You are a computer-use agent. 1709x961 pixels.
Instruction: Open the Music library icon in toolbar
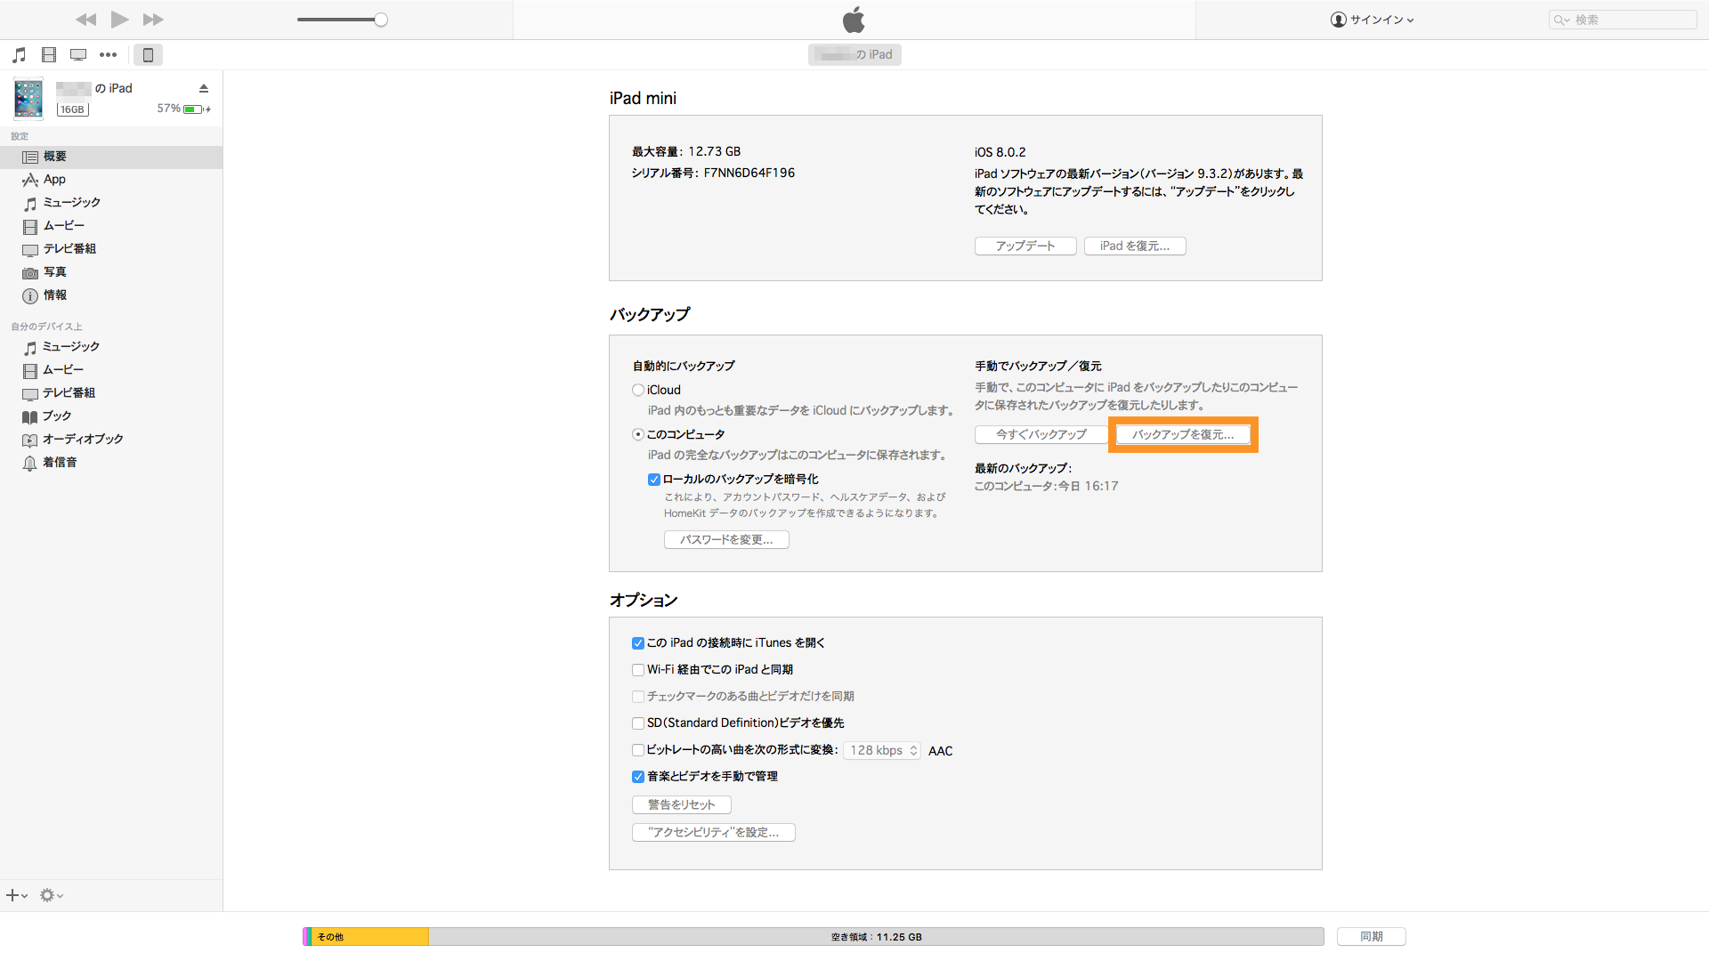pos(20,55)
